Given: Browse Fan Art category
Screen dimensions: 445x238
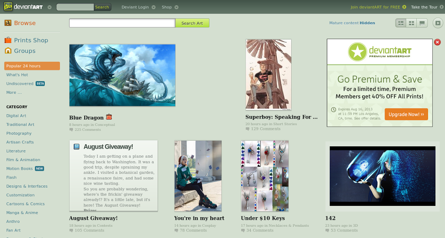Looking at the screenshot, I should (x=13, y=230).
